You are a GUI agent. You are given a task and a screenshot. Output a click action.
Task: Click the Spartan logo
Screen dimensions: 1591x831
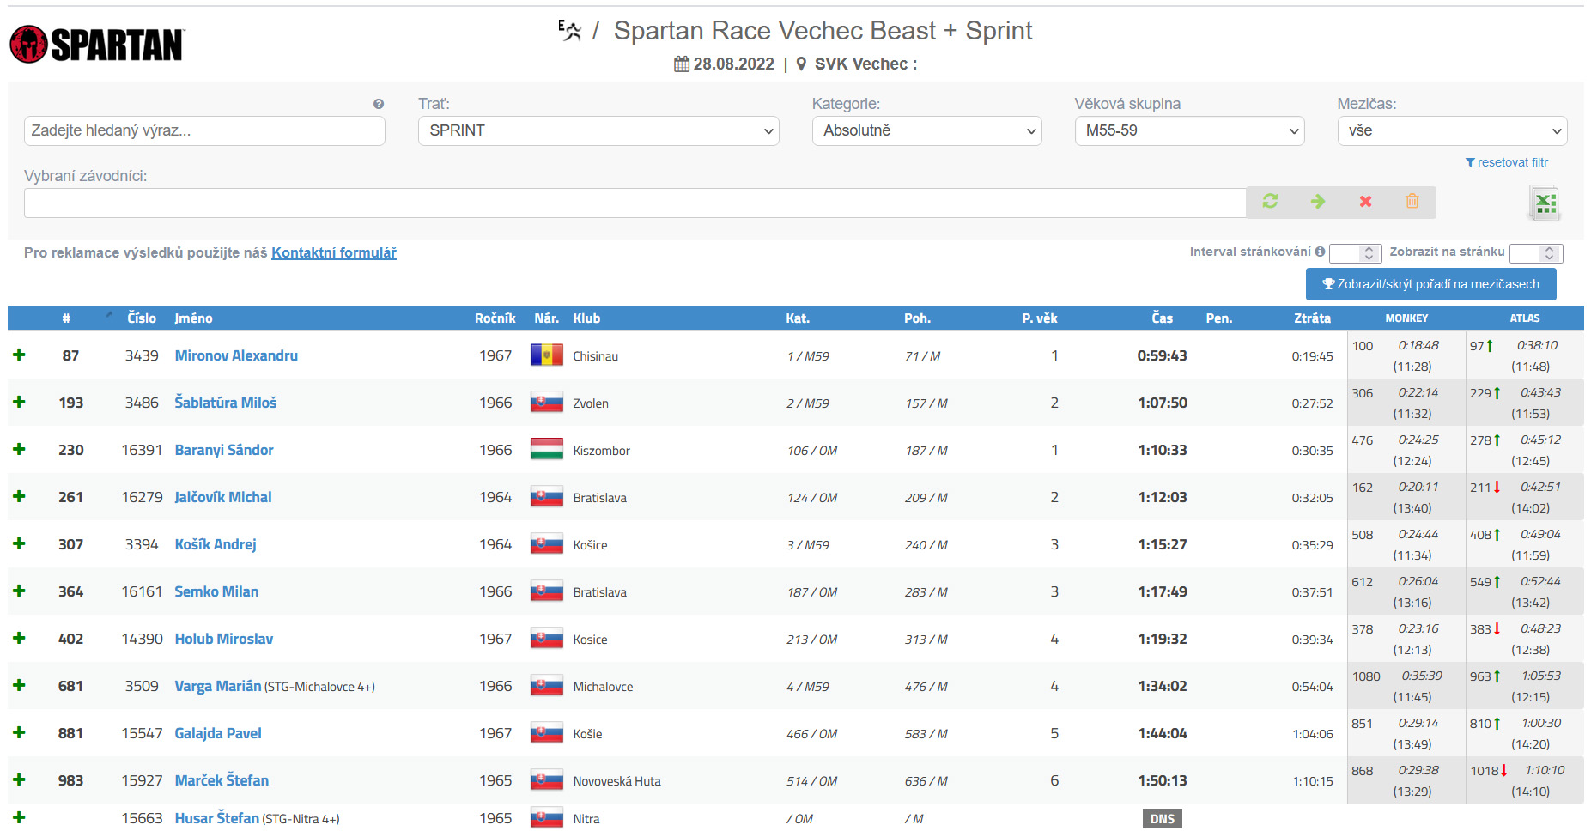click(97, 45)
